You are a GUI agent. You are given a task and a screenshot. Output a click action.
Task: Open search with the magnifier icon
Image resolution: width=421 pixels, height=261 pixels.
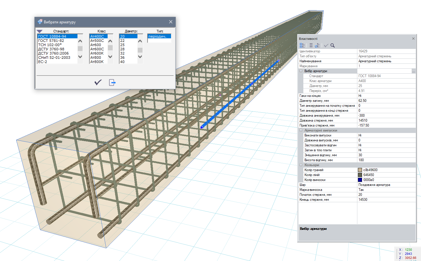click(333, 45)
